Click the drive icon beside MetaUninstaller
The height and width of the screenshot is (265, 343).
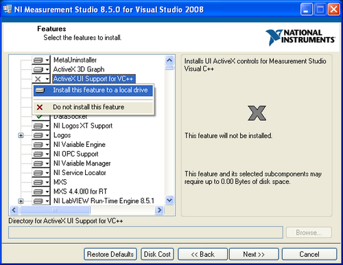(x=38, y=60)
